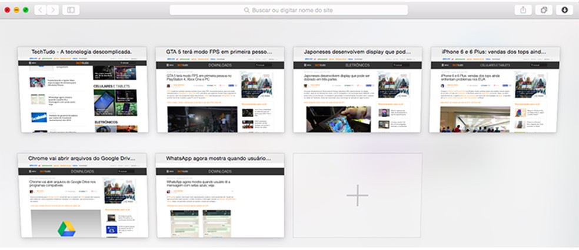Click the dark GTA screenshot in GTA 5 preview
579x250 pixels.
202,119
